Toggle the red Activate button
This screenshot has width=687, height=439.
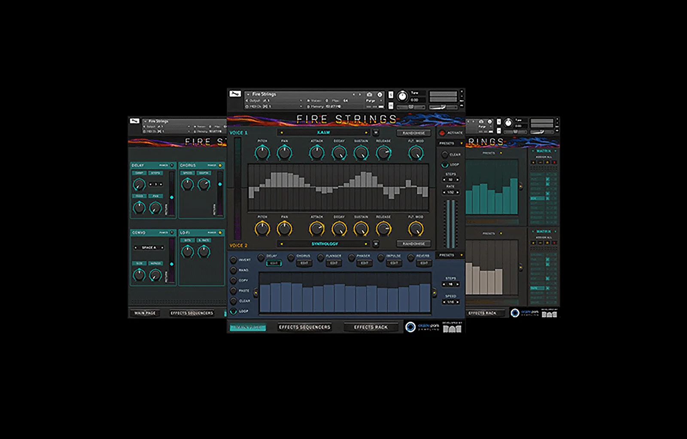(442, 133)
